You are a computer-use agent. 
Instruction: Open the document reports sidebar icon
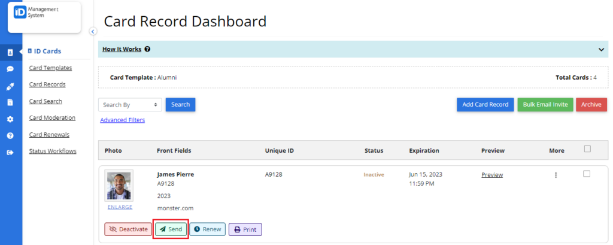(x=10, y=102)
